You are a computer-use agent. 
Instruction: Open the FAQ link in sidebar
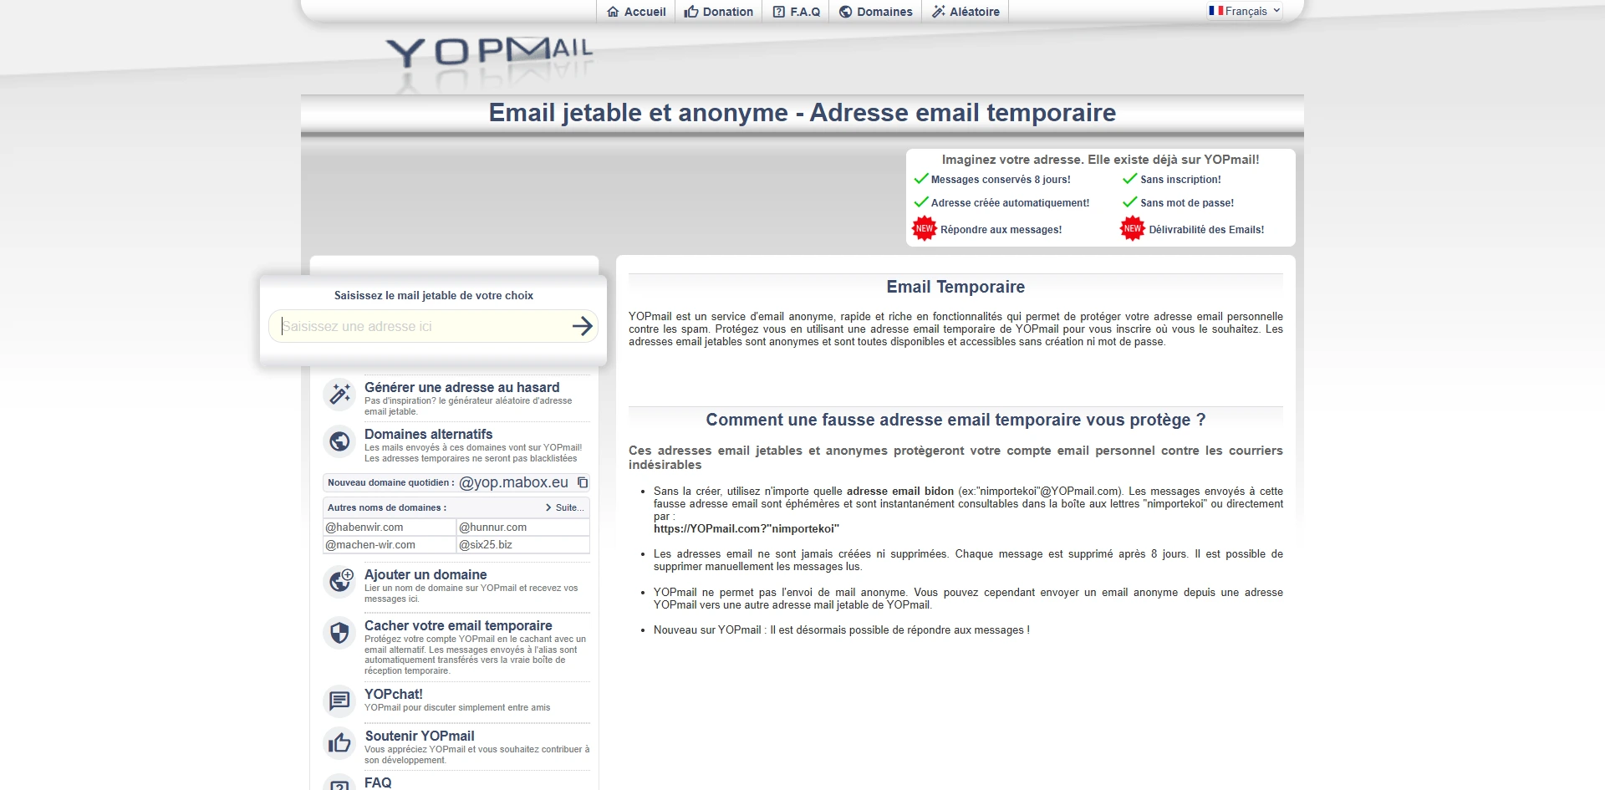click(x=378, y=782)
